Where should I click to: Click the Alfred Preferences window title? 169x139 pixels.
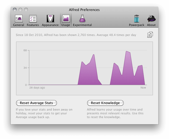pos(84,10)
